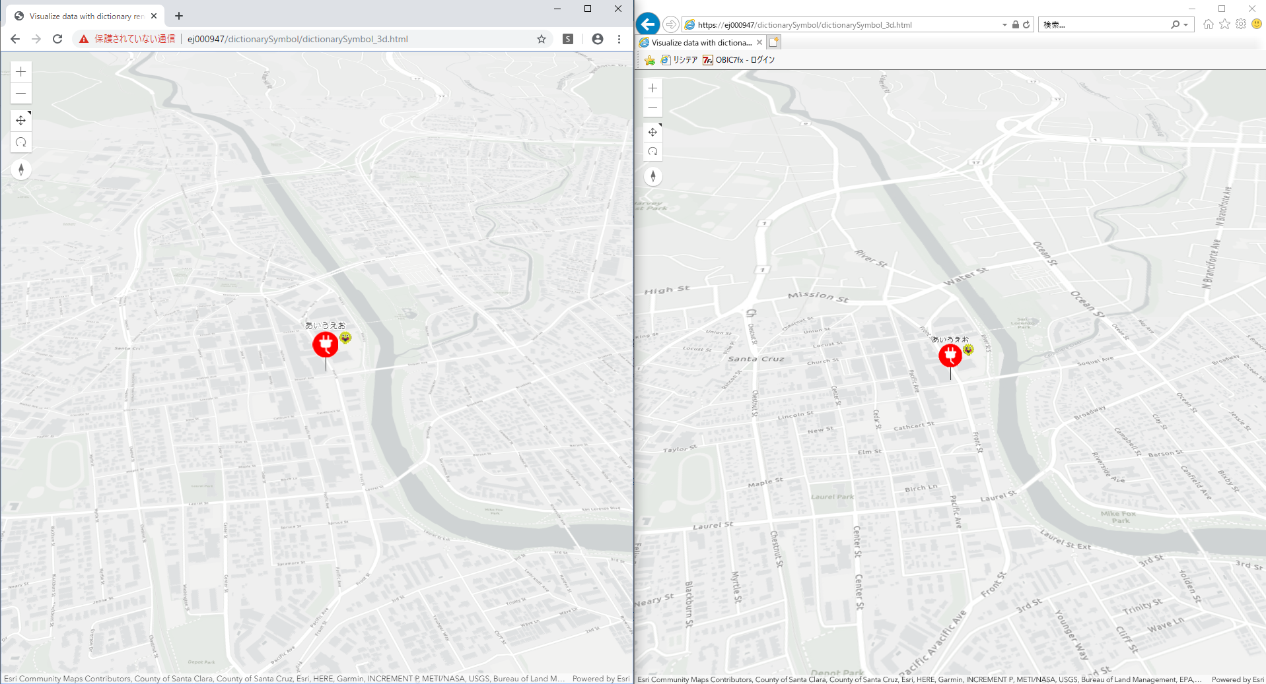Reset compass orientation in Internet Explorer map

(x=653, y=176)
